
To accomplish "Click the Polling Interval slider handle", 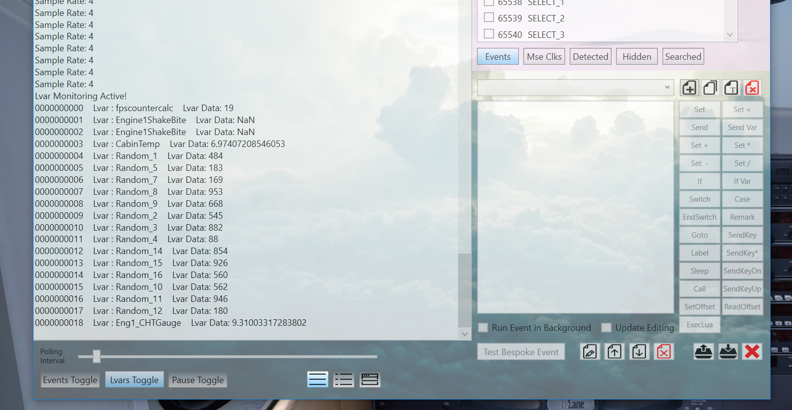I will coord(97,356).
